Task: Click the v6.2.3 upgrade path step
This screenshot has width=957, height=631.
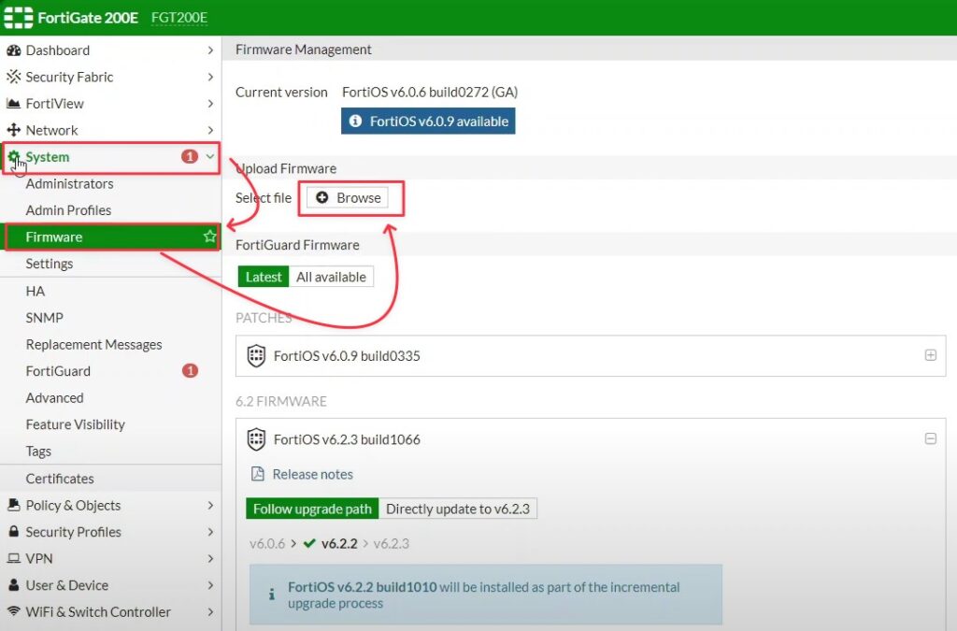Action: (x=392, y=543)
